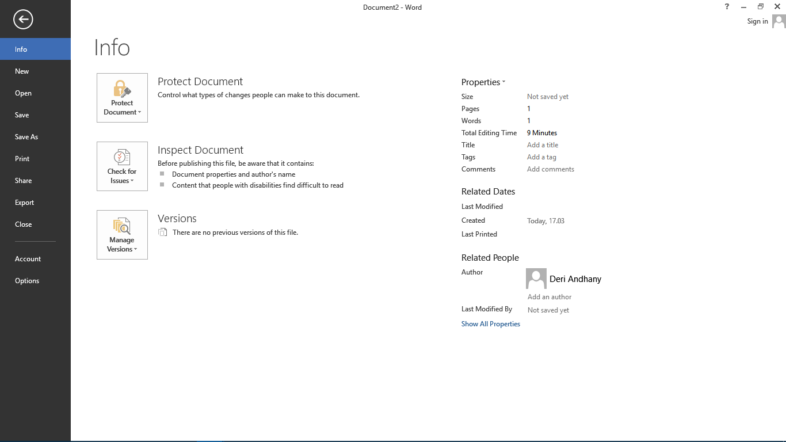Click the Add comments field

pyautogui.click(x=551, y=169)
